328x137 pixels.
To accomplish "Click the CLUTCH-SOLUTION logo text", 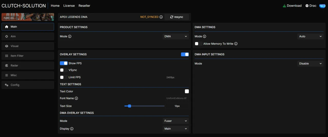I will pyautogui.click(x=24, y=6).
